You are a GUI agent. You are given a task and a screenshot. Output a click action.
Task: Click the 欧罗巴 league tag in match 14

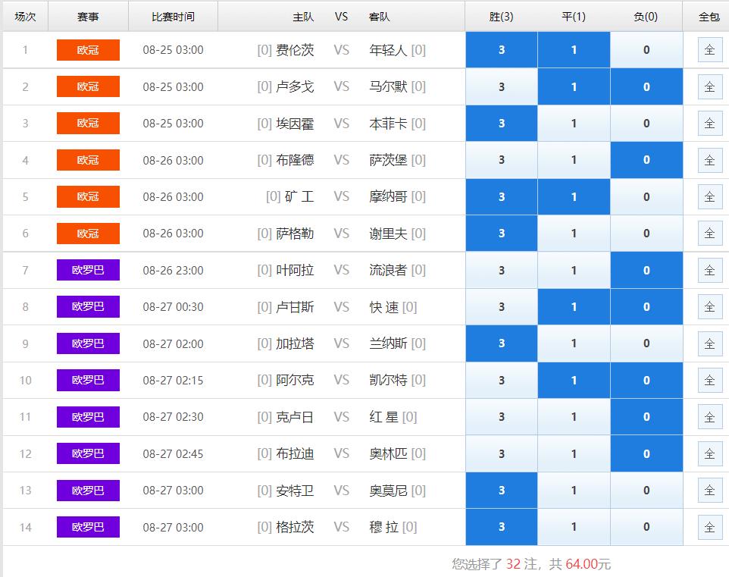(x=88, y=527)
